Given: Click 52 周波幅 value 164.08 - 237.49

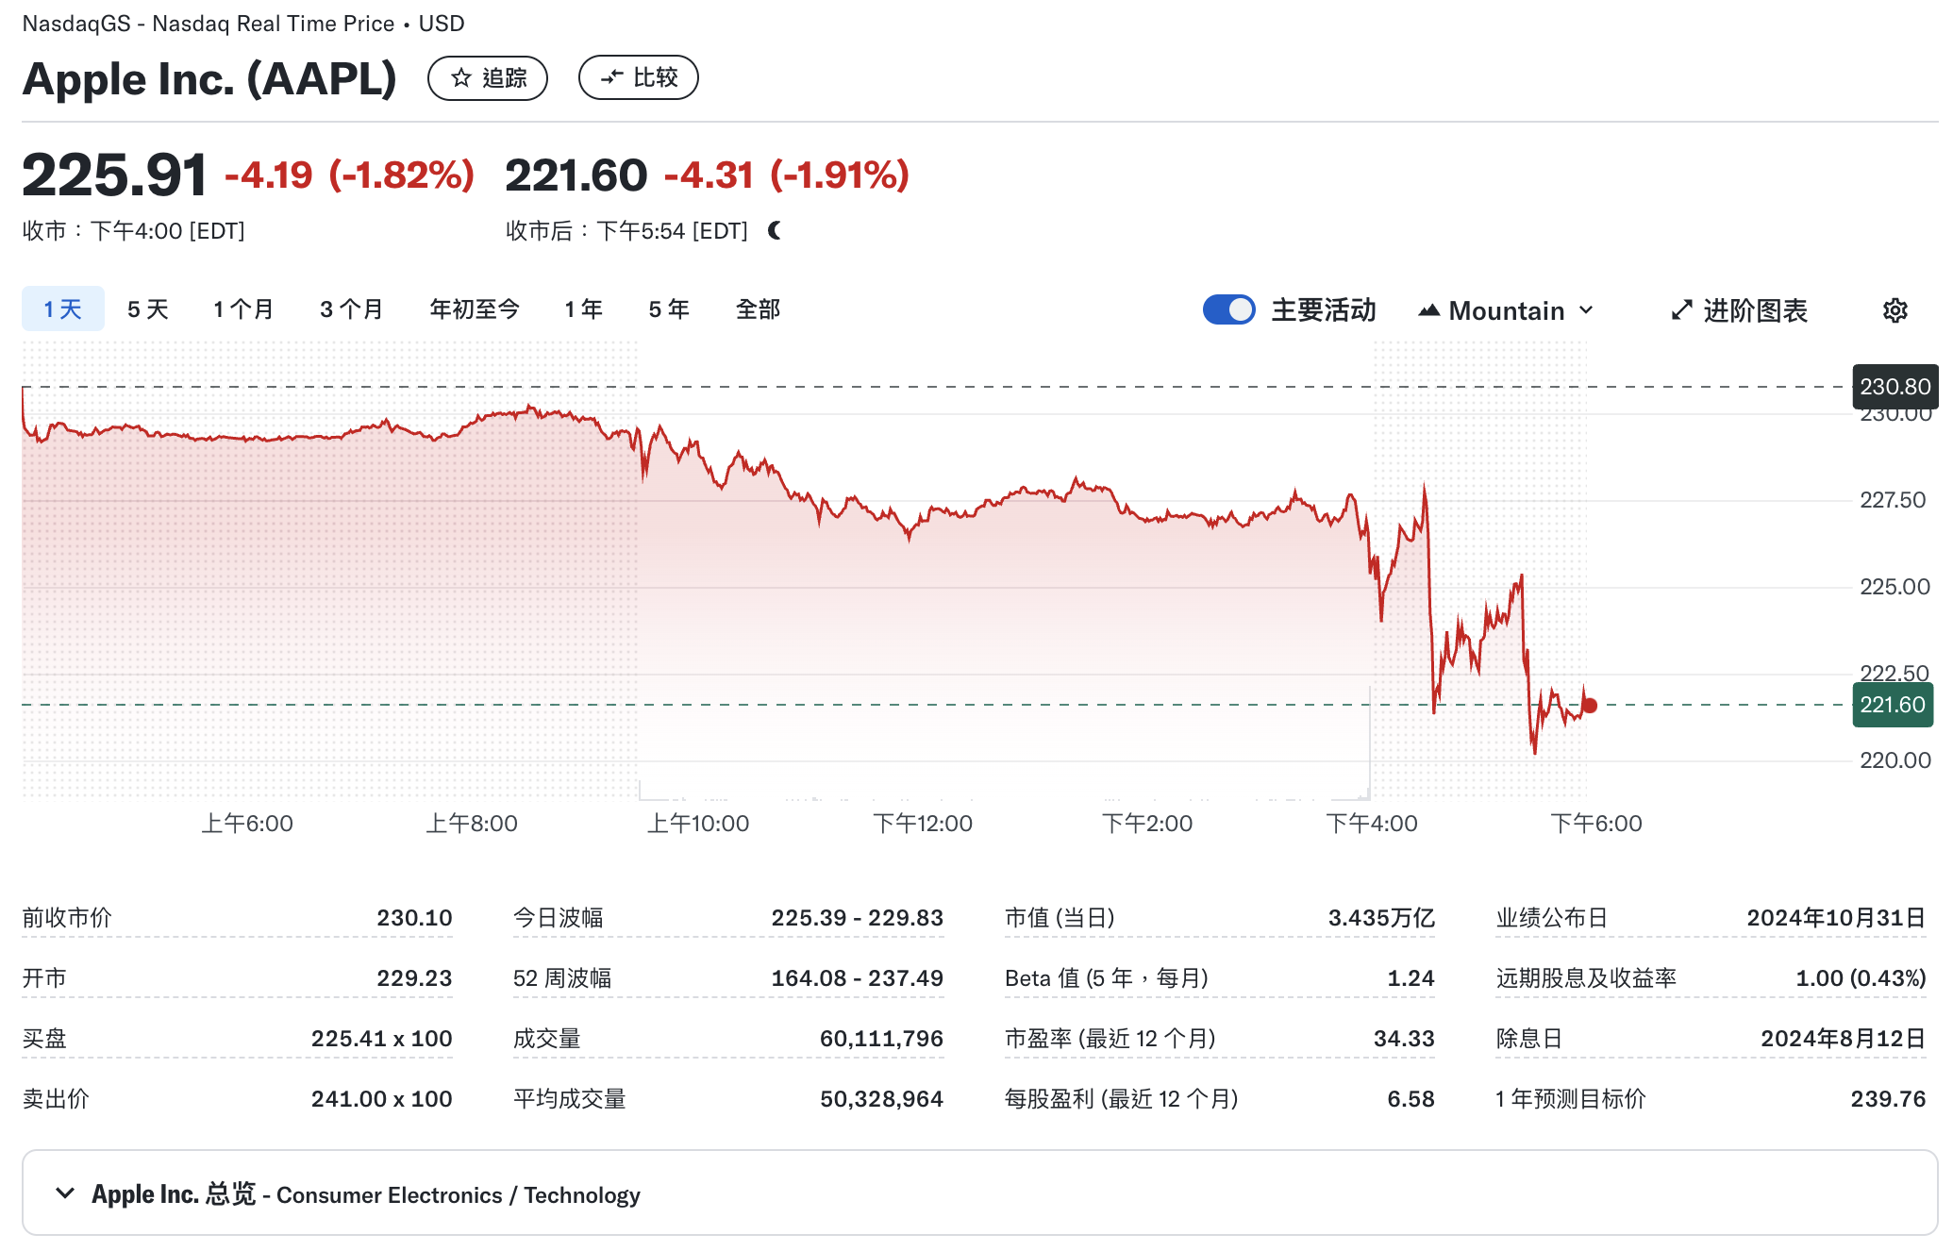Looking at the screenshot, I should point(857,978).
